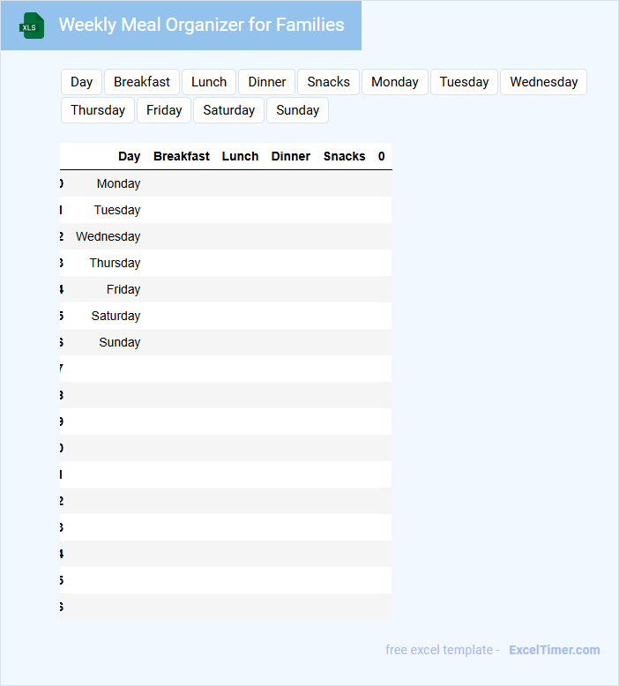This screenshot has width=619, height=686.
Task: Open the ExcelTimer.com link
Action: 555,650
